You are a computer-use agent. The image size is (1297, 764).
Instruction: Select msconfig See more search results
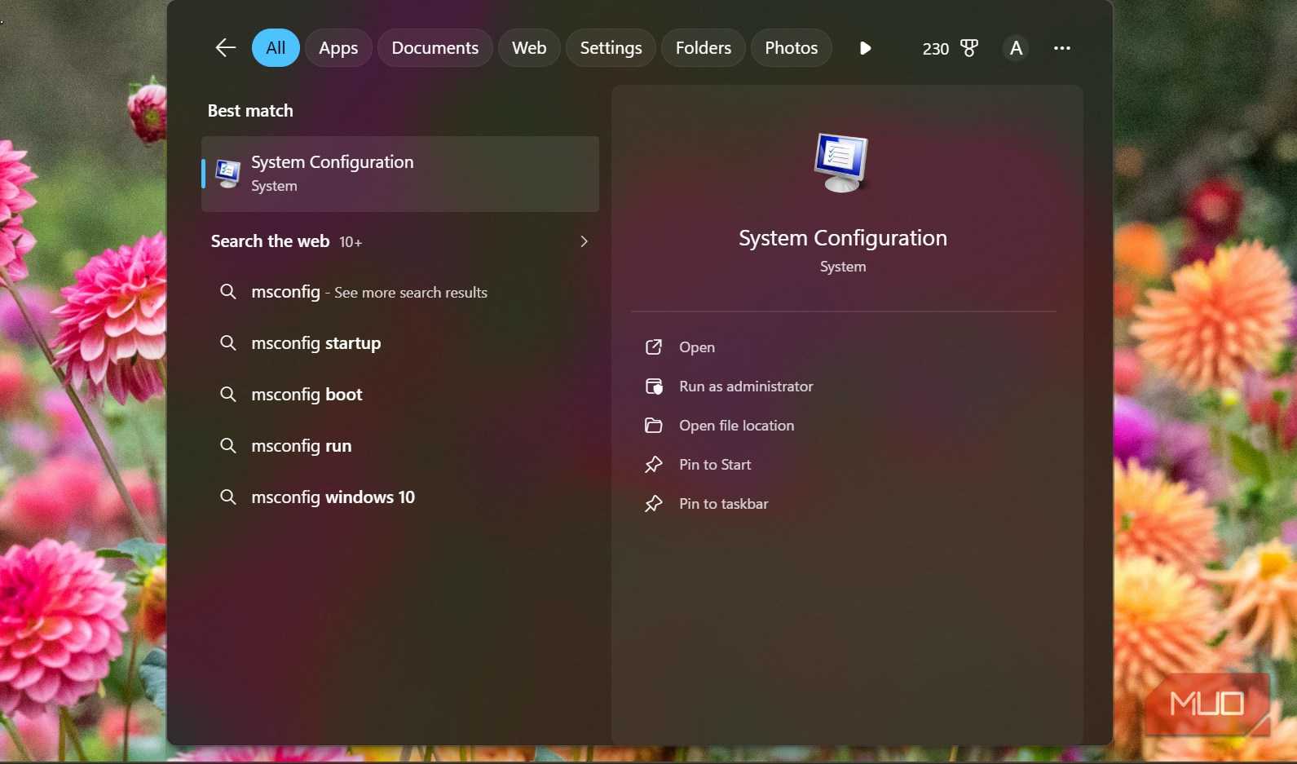(x=400, y=292)
